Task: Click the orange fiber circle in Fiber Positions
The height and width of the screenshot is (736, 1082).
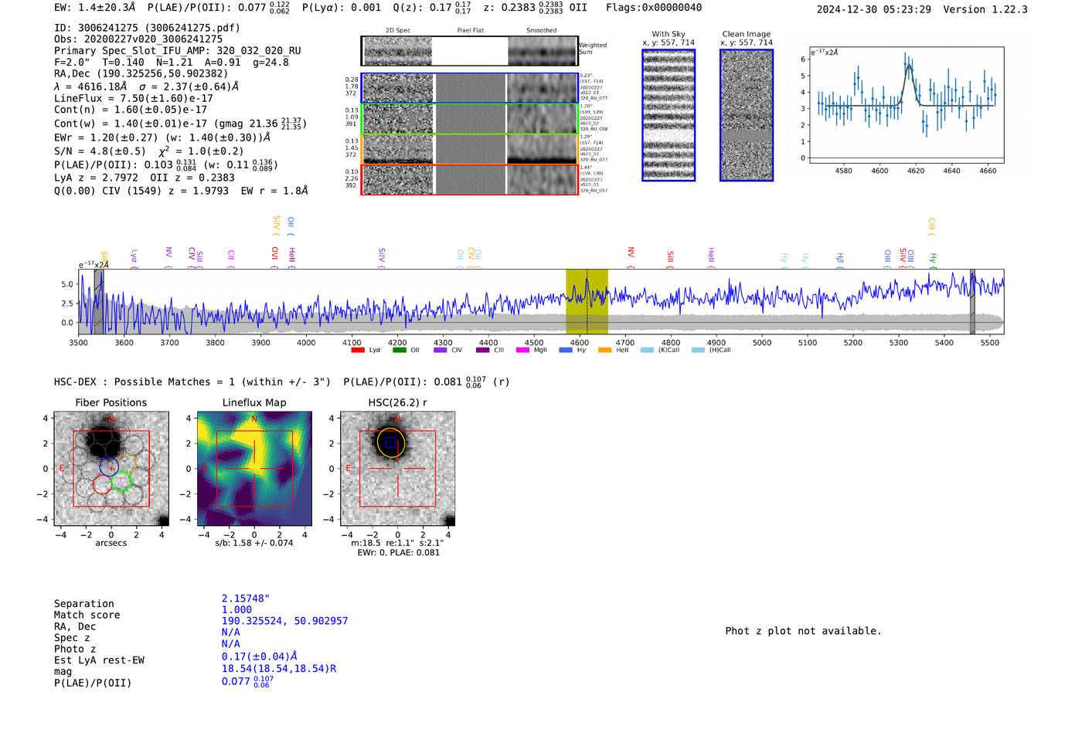Action: [126, 464]
